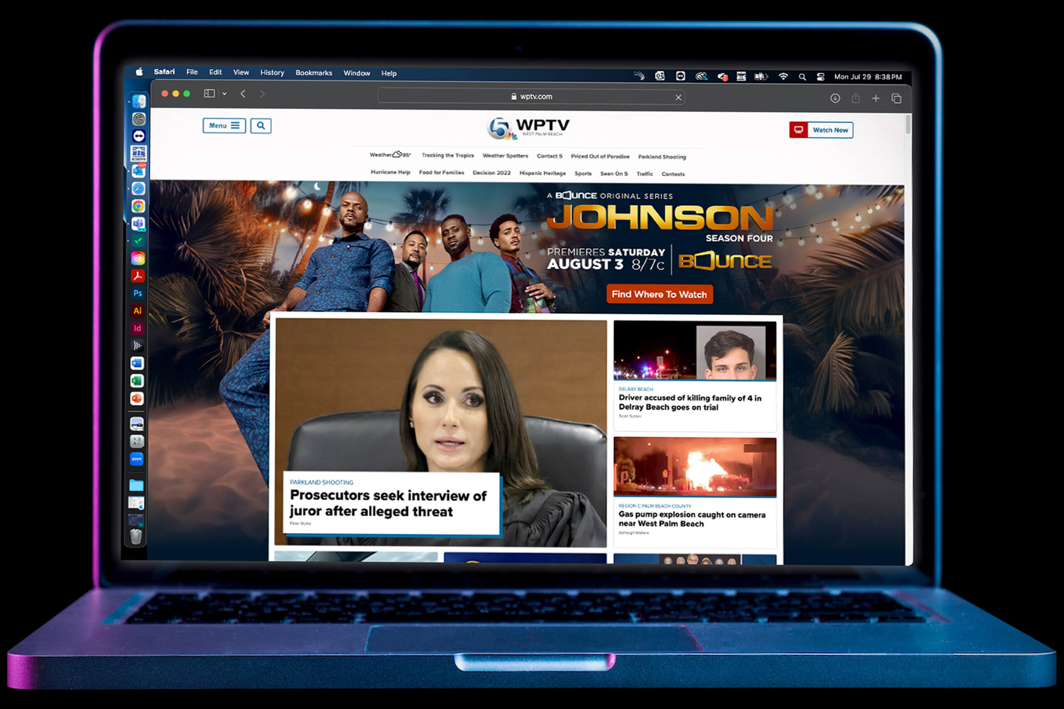This screenshot has width=1064, height=709.
Task: Open the File menu
Action: tap(192, 72)
